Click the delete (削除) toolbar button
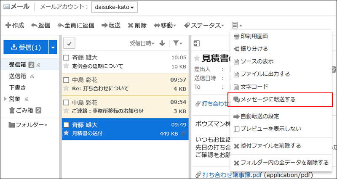Viewport: 337px width, 179px height. click(137, 26)
